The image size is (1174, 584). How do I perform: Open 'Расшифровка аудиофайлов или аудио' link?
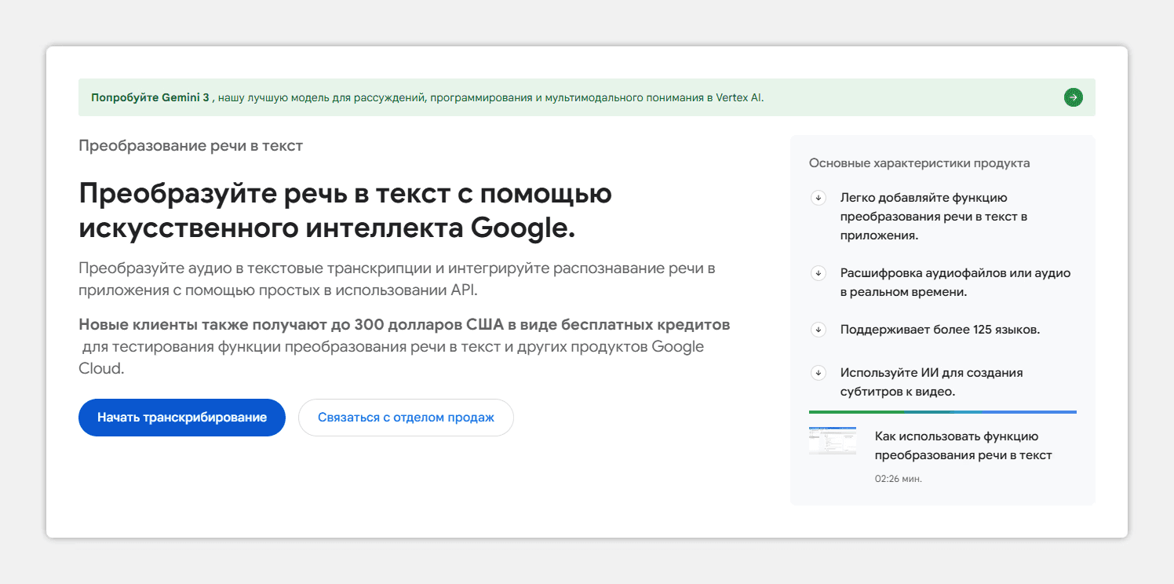click(x=955, y=283)
